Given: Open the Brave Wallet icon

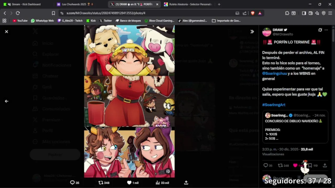Looking at the screenshot, I should 311,13.
